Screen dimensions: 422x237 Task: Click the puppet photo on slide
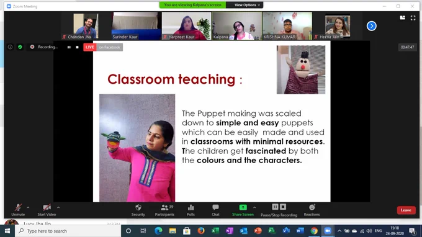pos(301,69)
